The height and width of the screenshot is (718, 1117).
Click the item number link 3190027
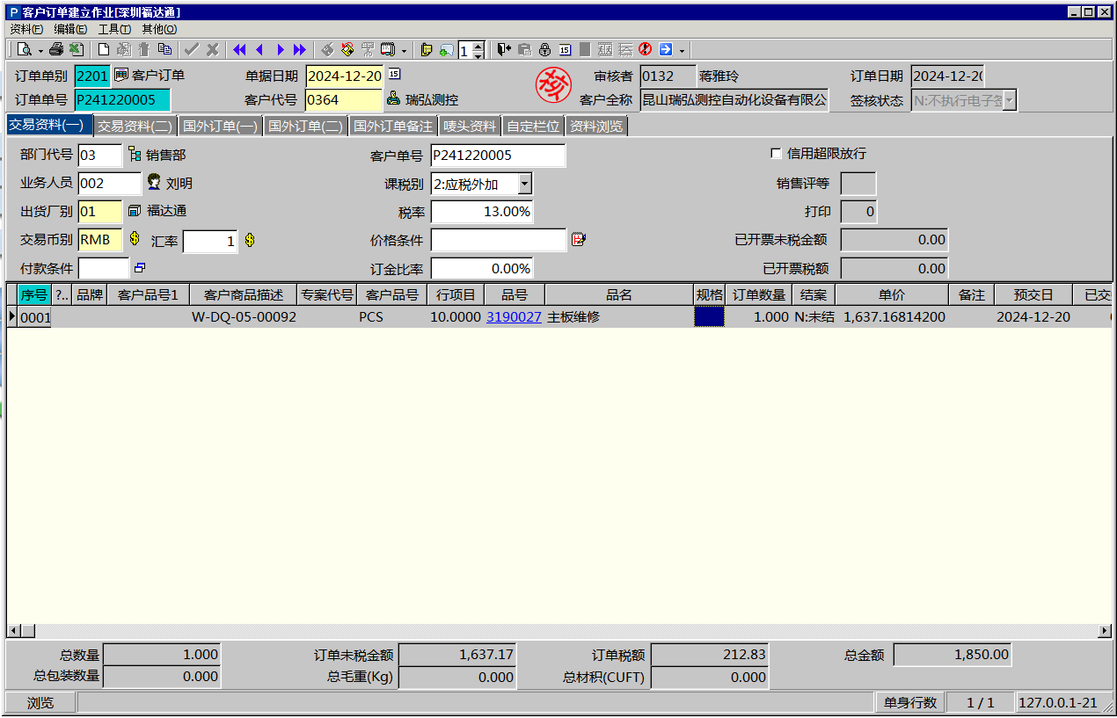pyautogui.click(x=514, y=317)
